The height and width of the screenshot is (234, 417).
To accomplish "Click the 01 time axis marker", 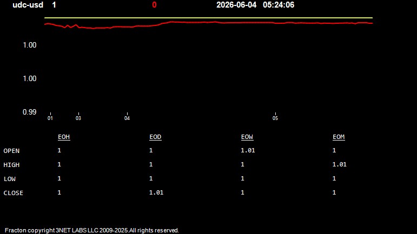I will point(50,118).
